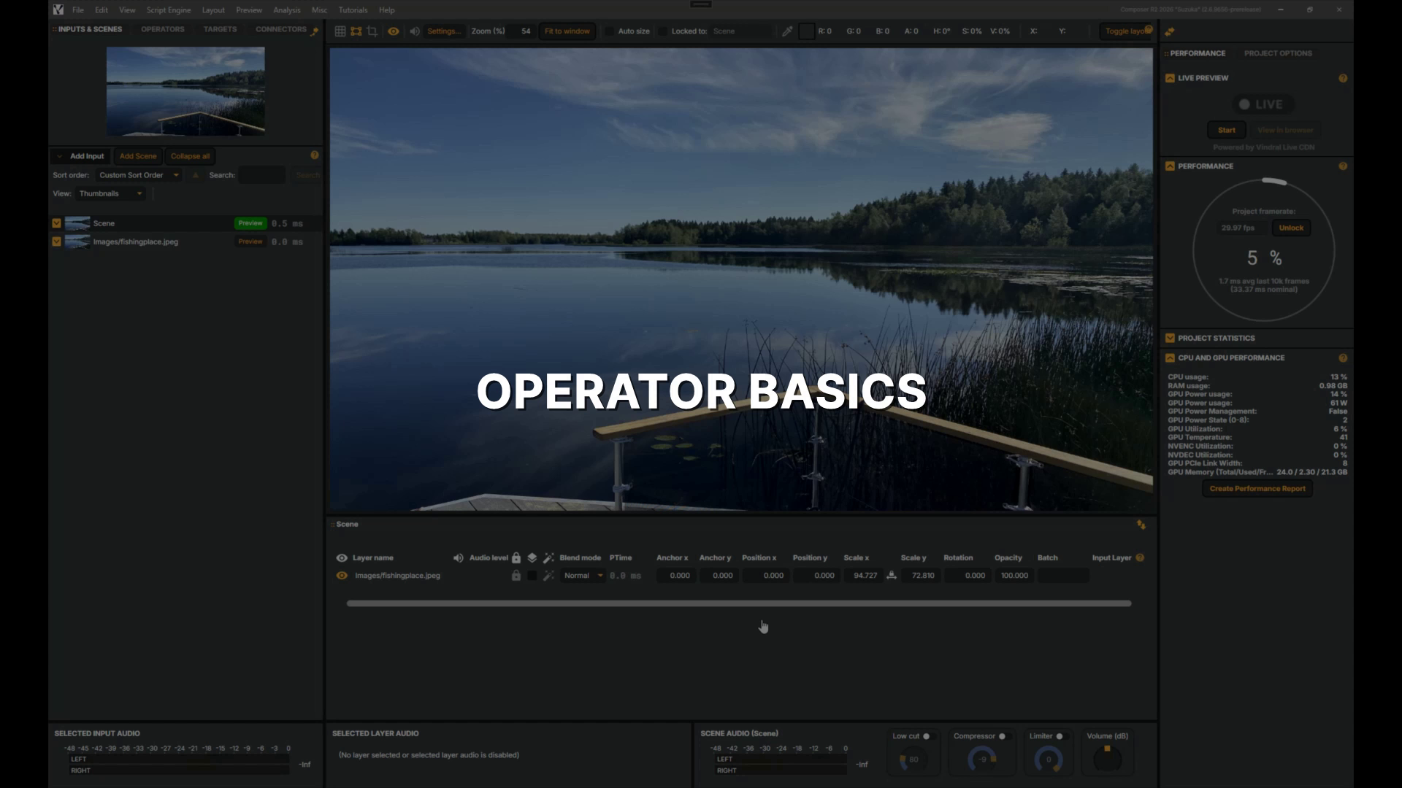Click the pin icon above Performance panel
1402x788 pixels.
pos(1170,31)
